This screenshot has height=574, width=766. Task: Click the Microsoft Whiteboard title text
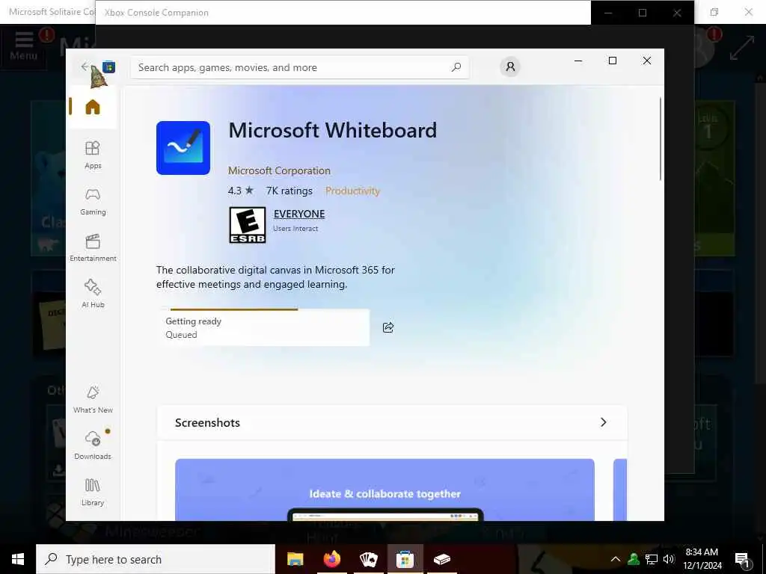333,130
